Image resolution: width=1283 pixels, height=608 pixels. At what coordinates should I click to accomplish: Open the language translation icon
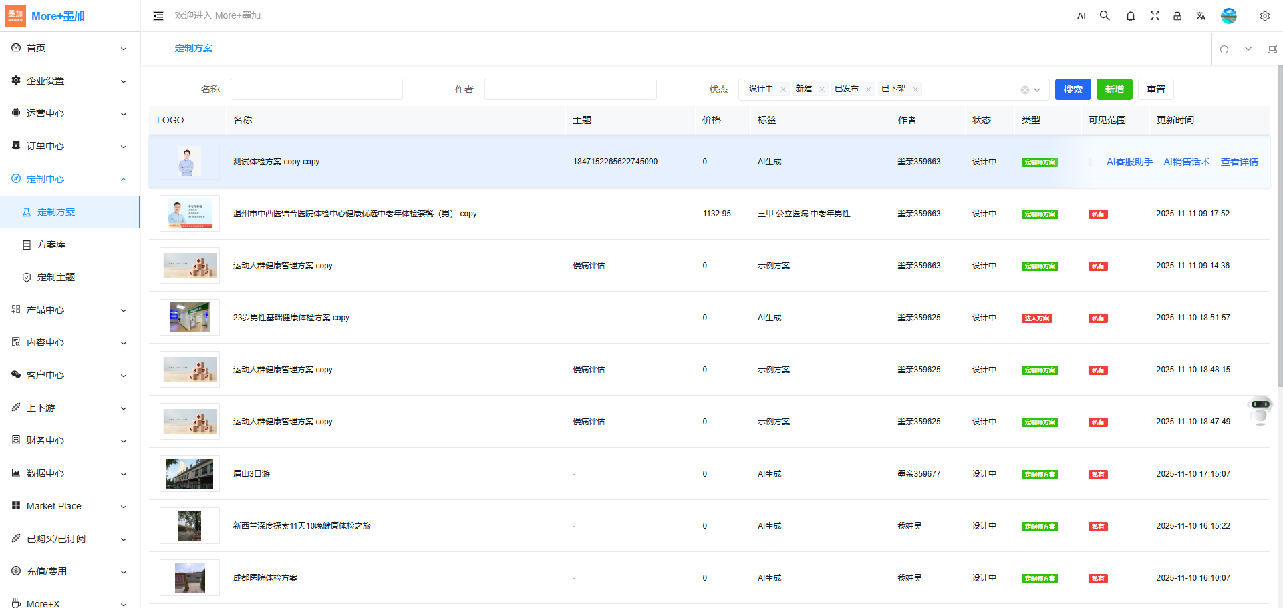(x=1201, y=16)
